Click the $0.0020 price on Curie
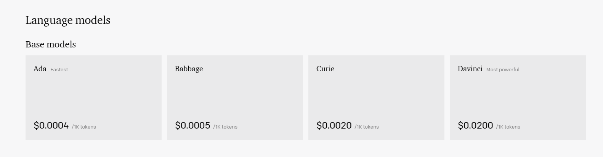The height and width of the screenshot is (157, 603). pos(334,126)
